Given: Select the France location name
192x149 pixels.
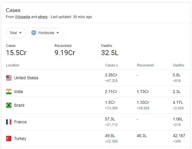Looking at the screenshot, I should coord(20,122).
